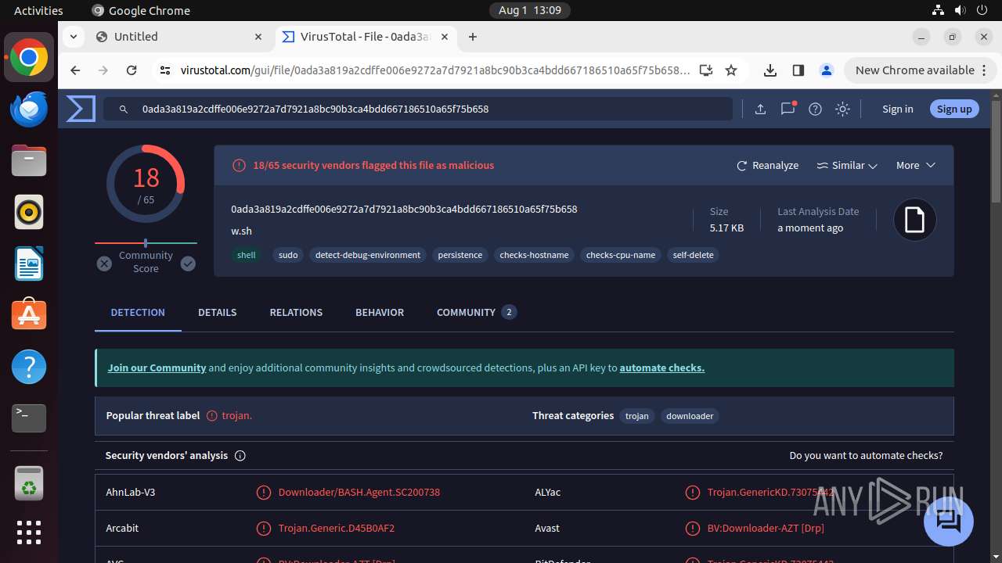This screenshot has height=563, width=1002.
Task: Open Ubuntu Software from the dock
Action: (29, 315)
